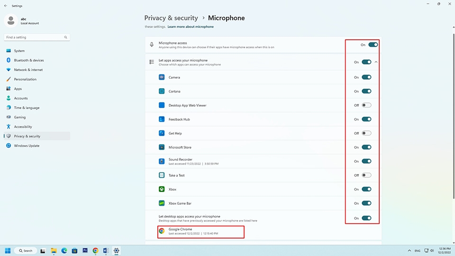
Task: Disable Xbox Game Bar microphone access
Action: [366, 203]
